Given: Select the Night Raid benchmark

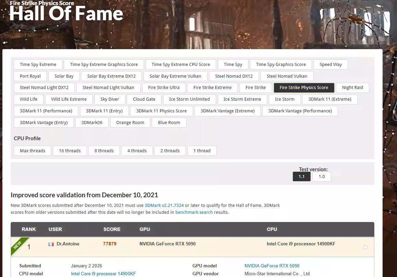Looking at the screenshot, I should (x=352, y=88).
